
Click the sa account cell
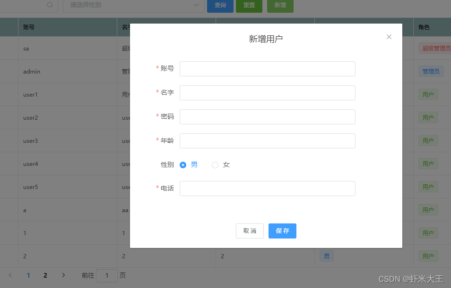click(68, 49)
